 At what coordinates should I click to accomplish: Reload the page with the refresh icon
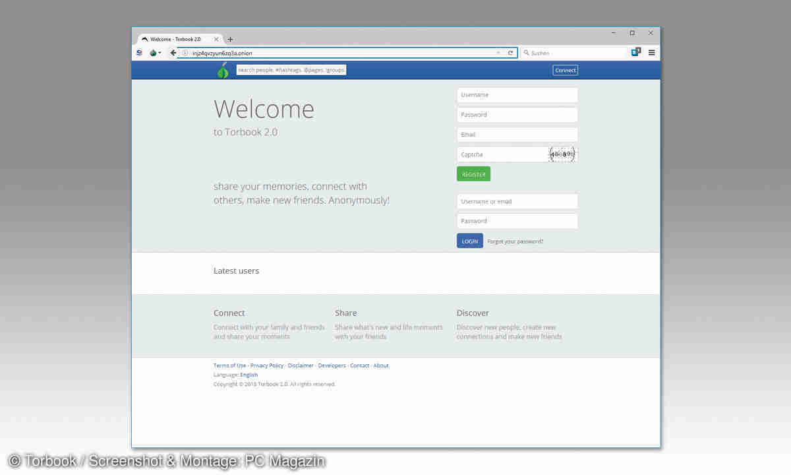point(510,53)
